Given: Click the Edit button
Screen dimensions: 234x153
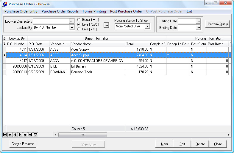Looking at the screenshot, I should (182, 144).
